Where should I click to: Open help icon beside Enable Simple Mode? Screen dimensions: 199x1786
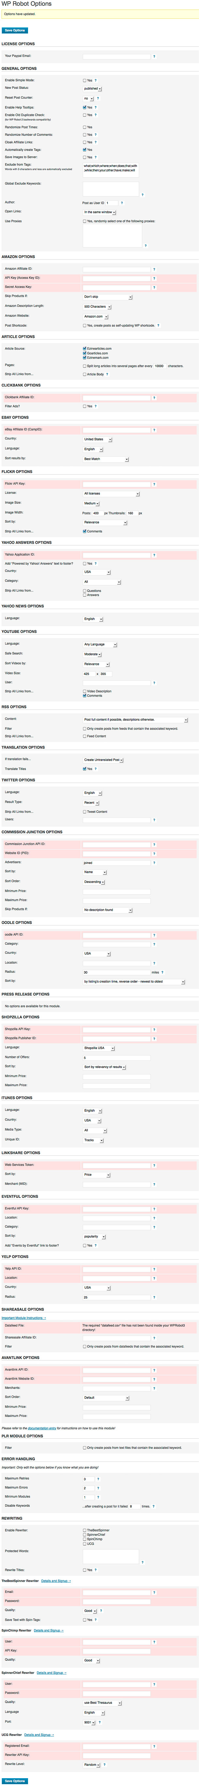[96, 80]
